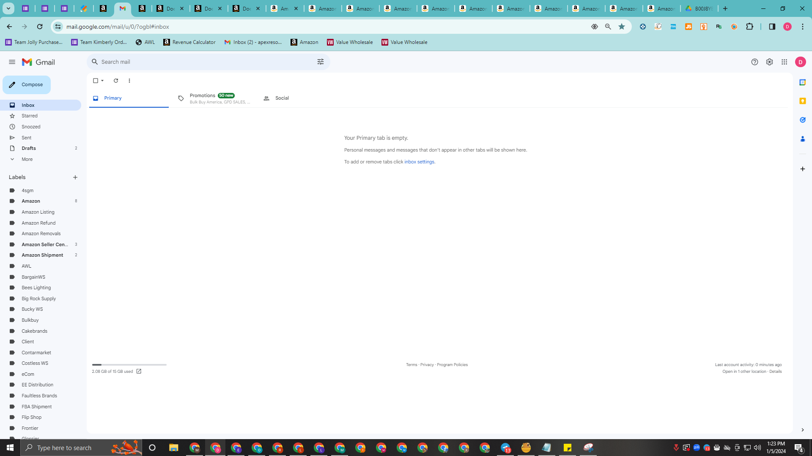Open browser Extensions puzzle icon
The image size is (812, 456).
click(x=749, y=27)
